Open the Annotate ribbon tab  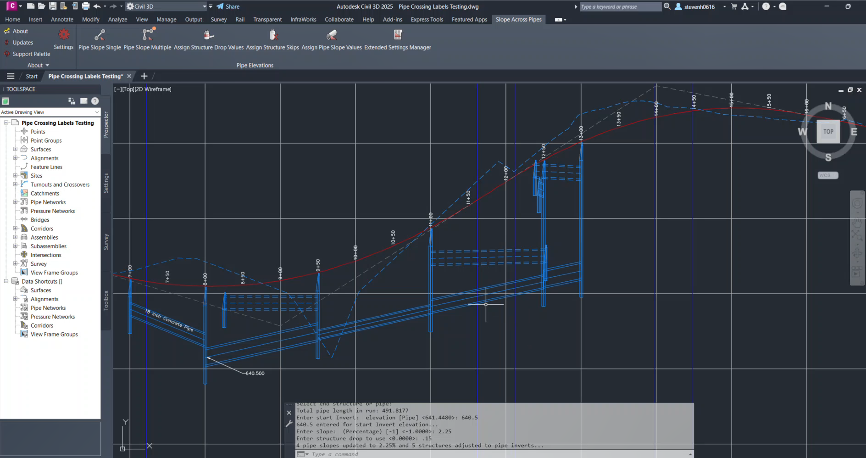coord(62,19)
